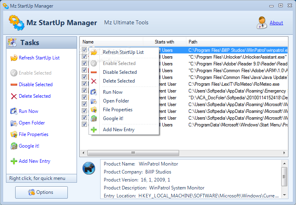
Task: Choose File Properties from context menu
Action: pyautogui.click(x=124, y=110)
